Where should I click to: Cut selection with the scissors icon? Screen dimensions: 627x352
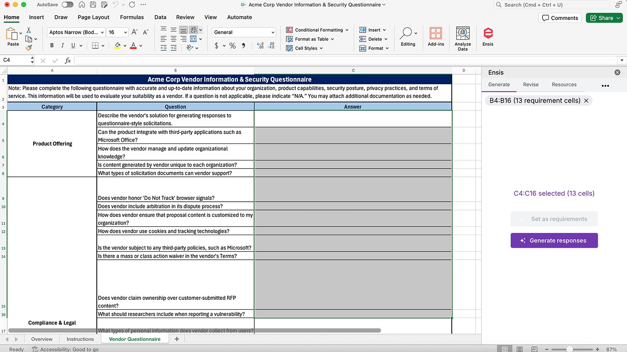28,30
